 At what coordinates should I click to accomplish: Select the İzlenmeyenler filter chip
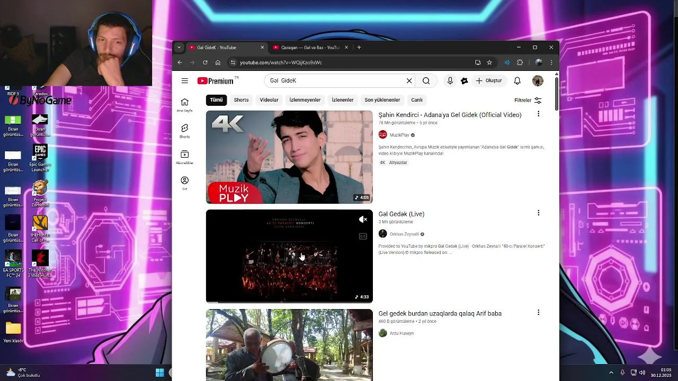305,100
